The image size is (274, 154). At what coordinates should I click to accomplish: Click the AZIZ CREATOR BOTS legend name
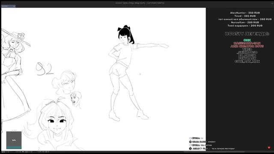click(x=247, y=46)
